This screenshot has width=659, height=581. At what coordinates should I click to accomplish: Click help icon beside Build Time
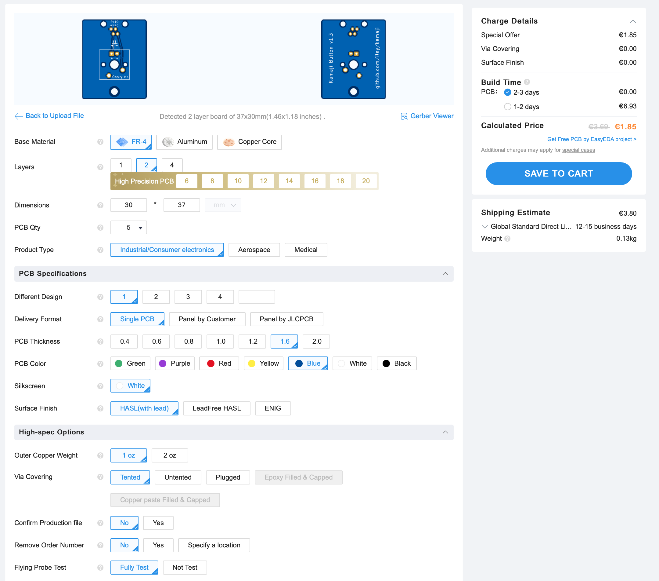tap(527, 82)
